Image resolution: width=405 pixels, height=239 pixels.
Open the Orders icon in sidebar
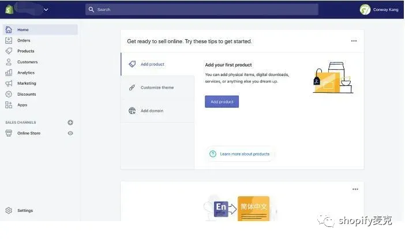9,40
